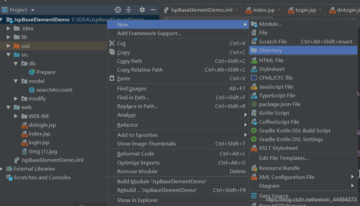360x206 pixels.
Task: Click Edit File Templates option
Action: [303, 158]
